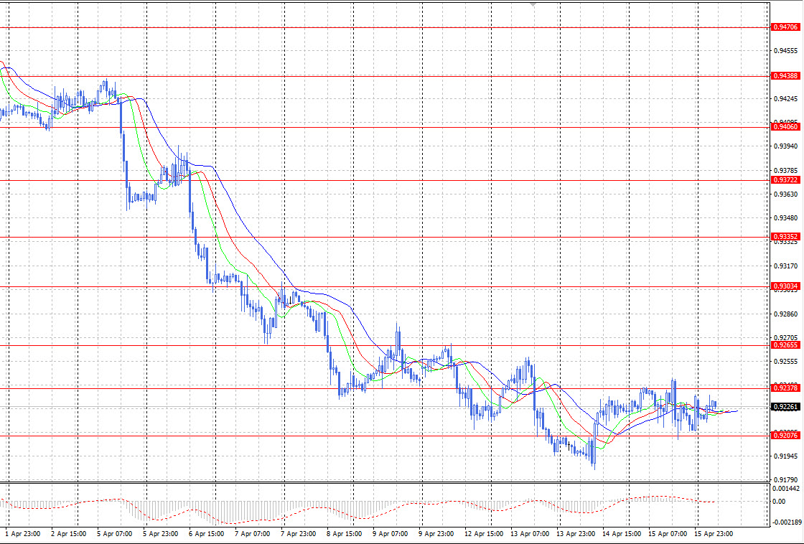Select the 12 Apr 15:00 time label

[x=484, y=534]
